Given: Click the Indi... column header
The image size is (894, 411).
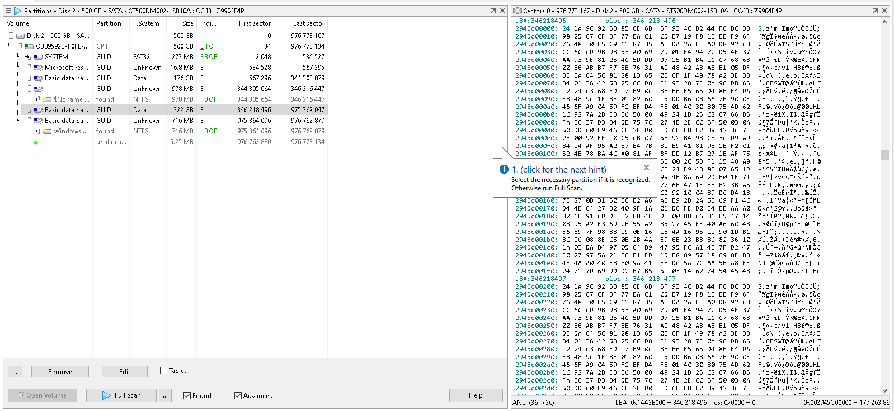Looking at the screenshot, I should tap(208, 23).
